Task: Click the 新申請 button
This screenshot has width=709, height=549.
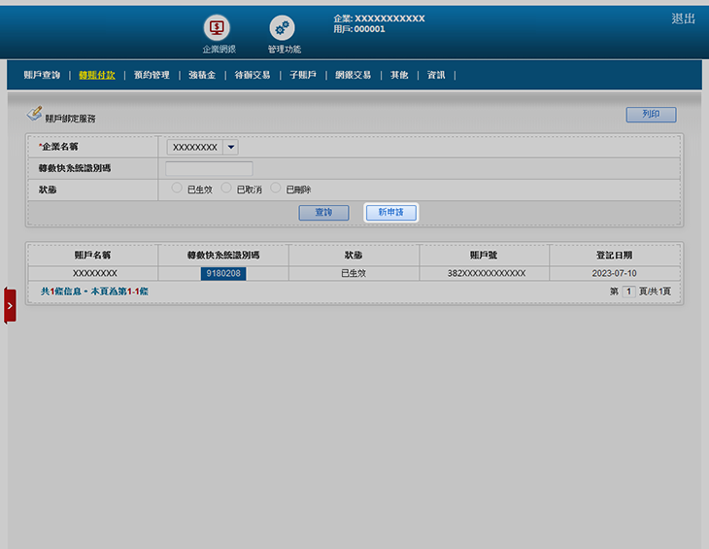Action: pyautogui.click(x=390, y=212)
